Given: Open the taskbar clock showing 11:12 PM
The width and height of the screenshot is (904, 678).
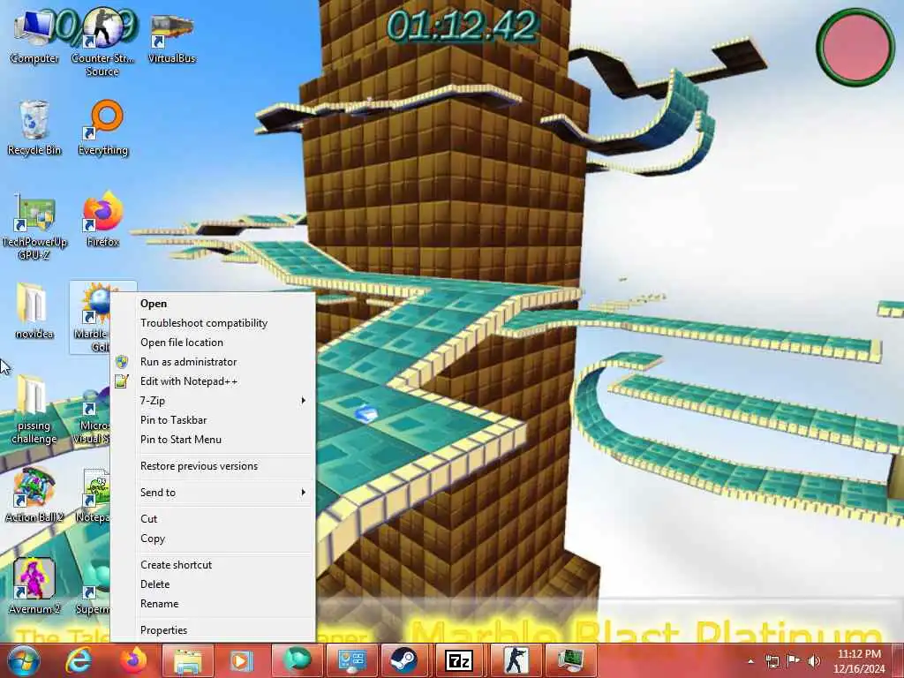Looking at the screenshot, I should (x=859, y=661).
